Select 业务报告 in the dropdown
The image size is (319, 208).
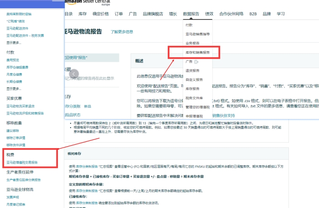[192, 43]
